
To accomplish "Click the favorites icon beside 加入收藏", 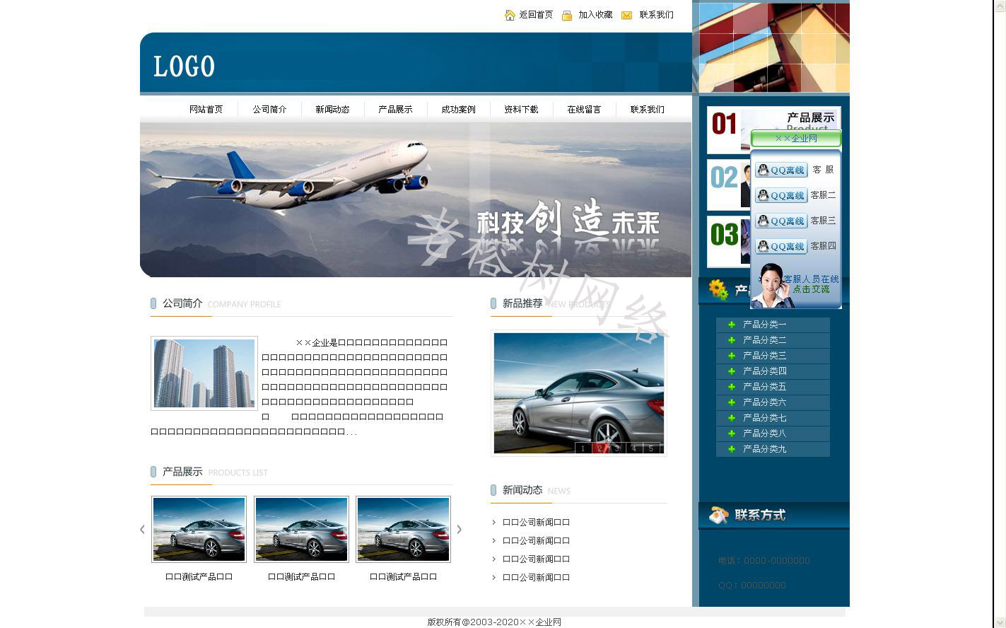I will click(567, 16).
